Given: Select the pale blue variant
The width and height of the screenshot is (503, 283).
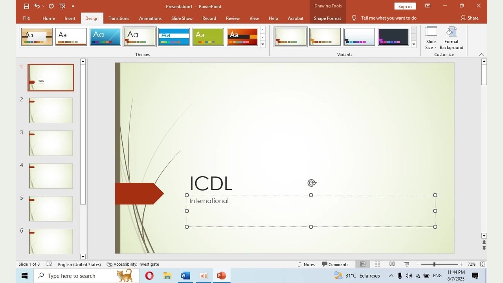Looking at the screenshot, I should point(359,37).
